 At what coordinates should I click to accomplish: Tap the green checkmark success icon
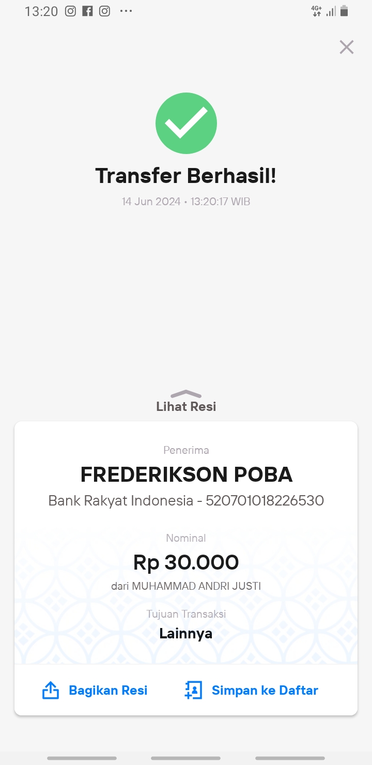186,124
